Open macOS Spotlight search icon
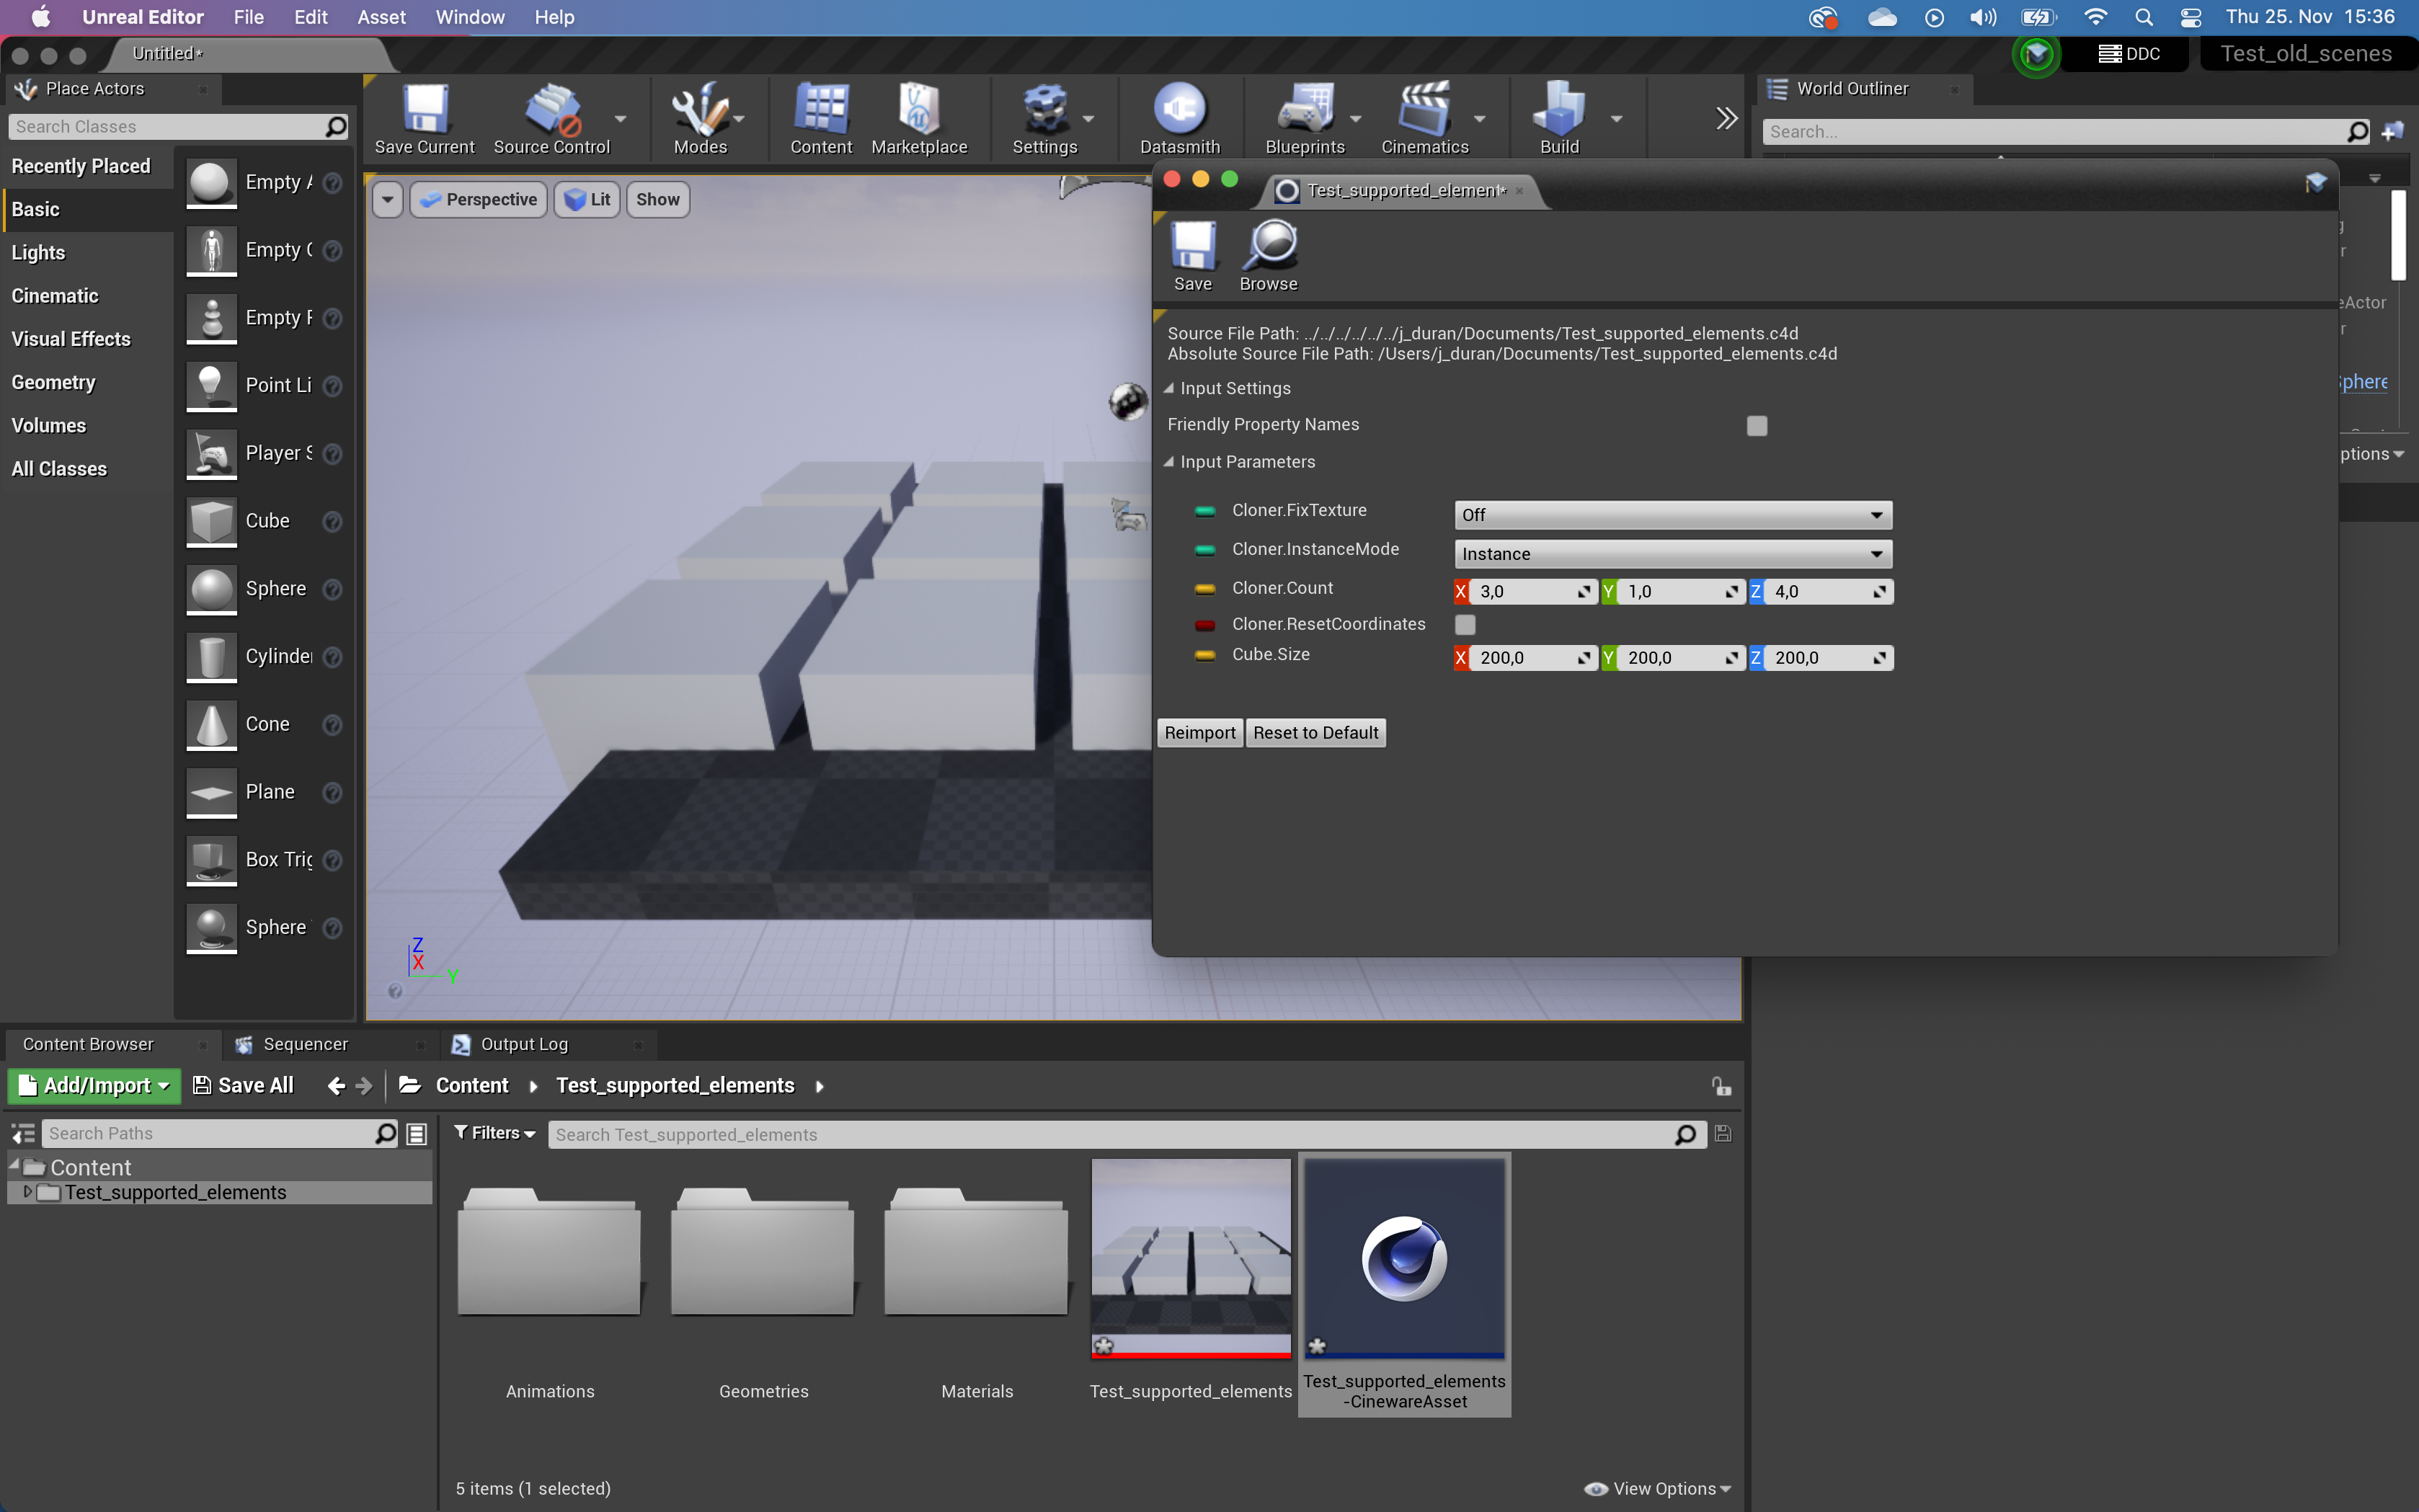Screen dimensions: 2419x1512 [x=2143, y=17]
